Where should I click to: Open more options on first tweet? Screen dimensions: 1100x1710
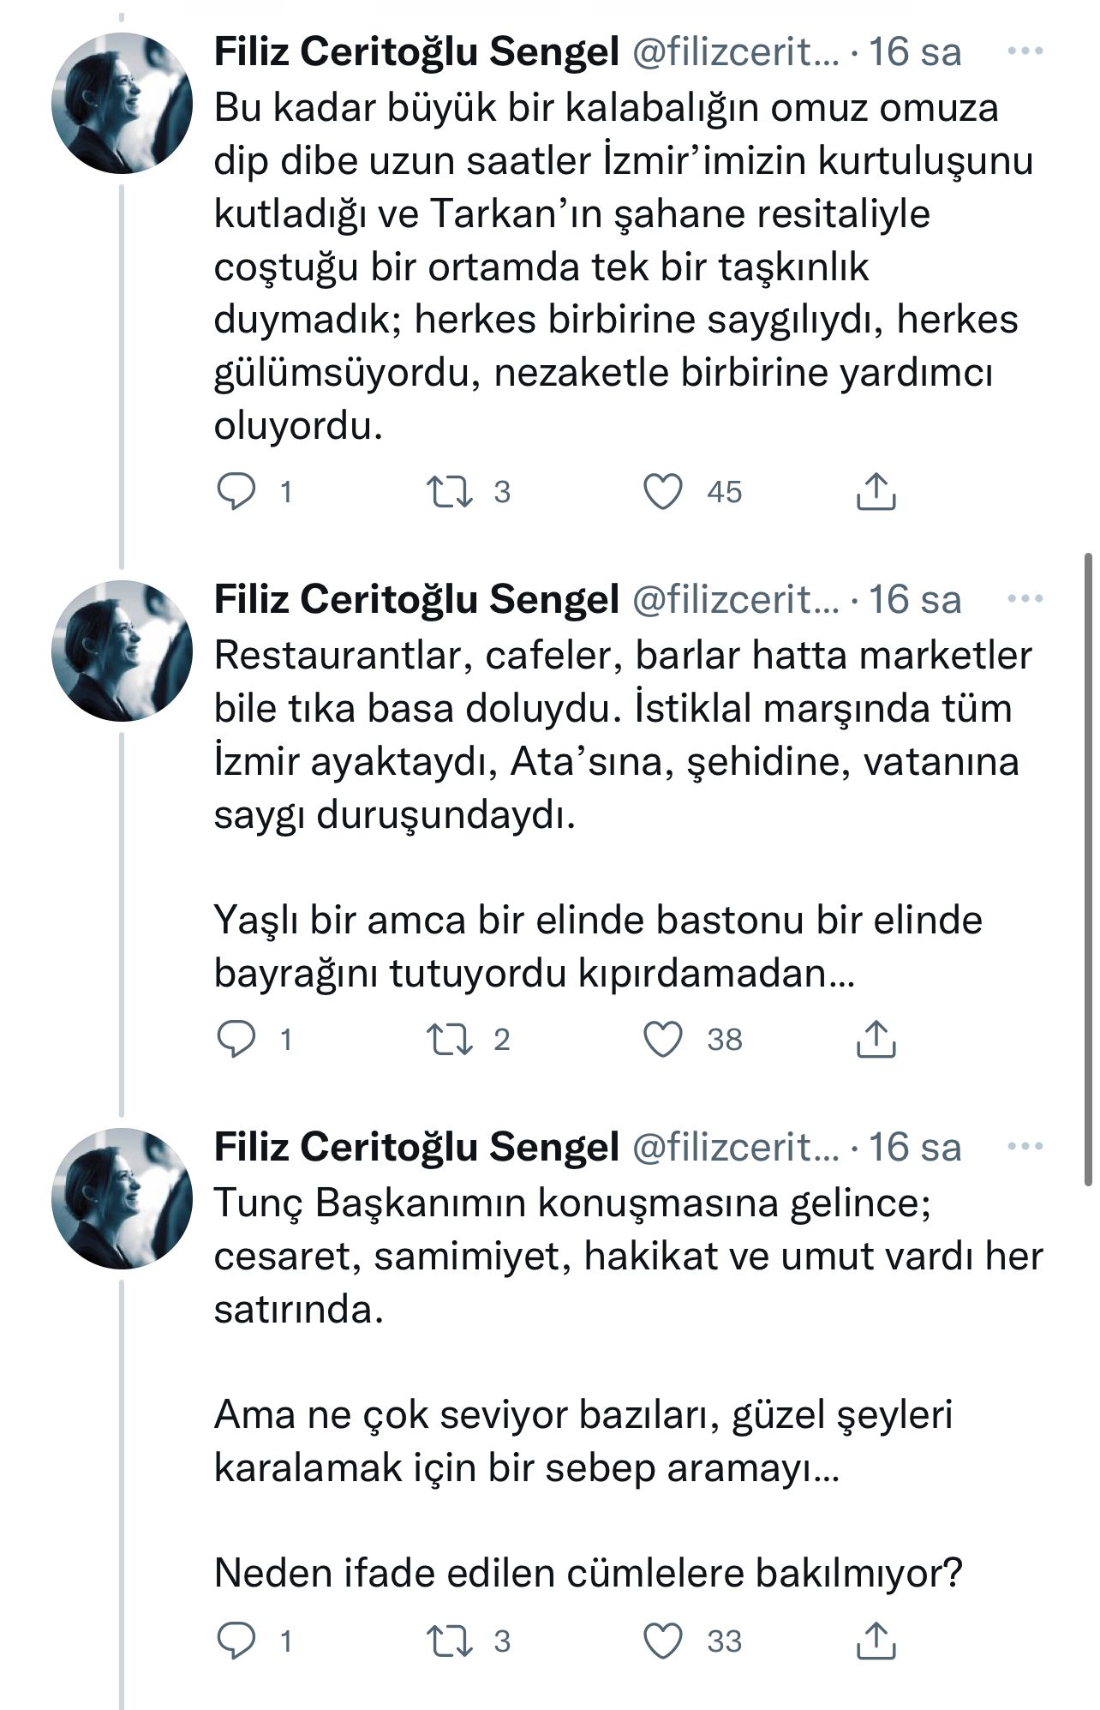(1025, 52)
